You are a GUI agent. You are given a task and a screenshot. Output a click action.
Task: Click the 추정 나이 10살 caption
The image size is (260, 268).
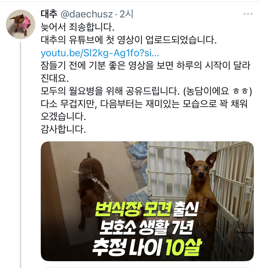[147, 246]
